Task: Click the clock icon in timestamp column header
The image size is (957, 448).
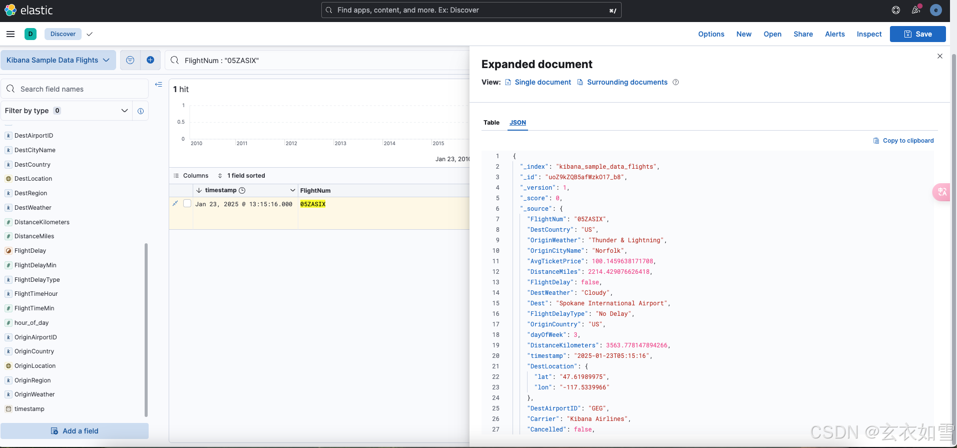Action: tap(242, 190)
